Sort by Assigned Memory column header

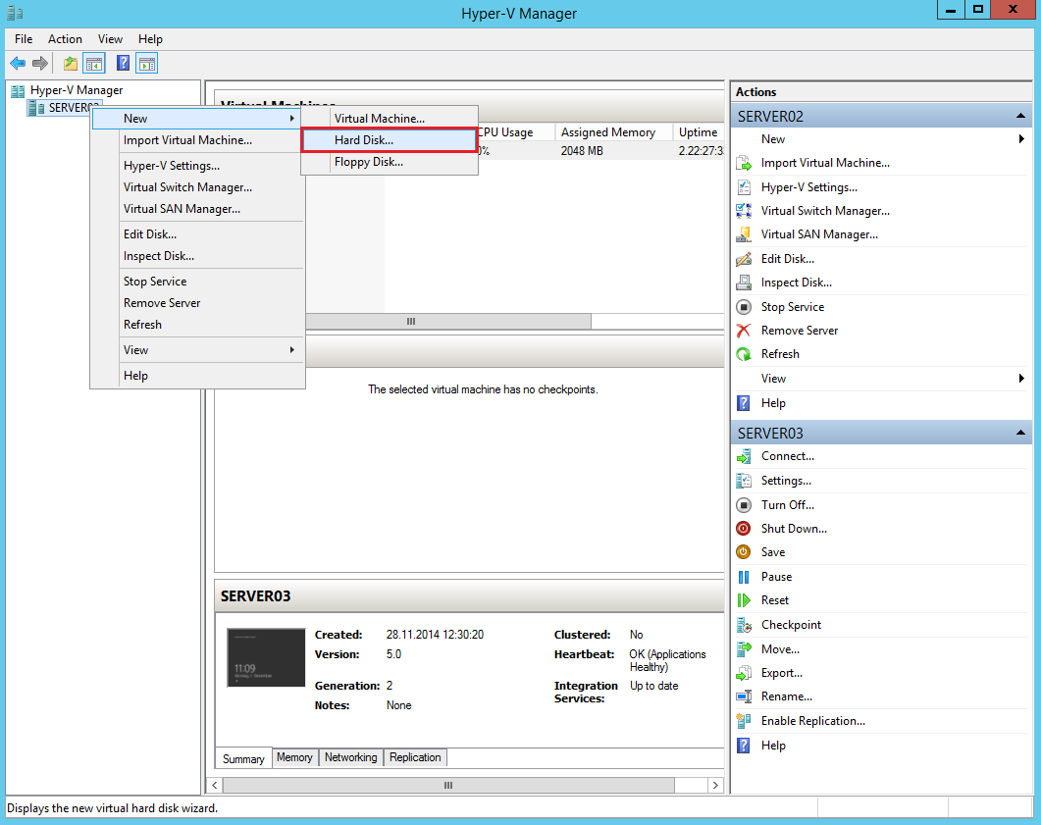tap(613, 132)
